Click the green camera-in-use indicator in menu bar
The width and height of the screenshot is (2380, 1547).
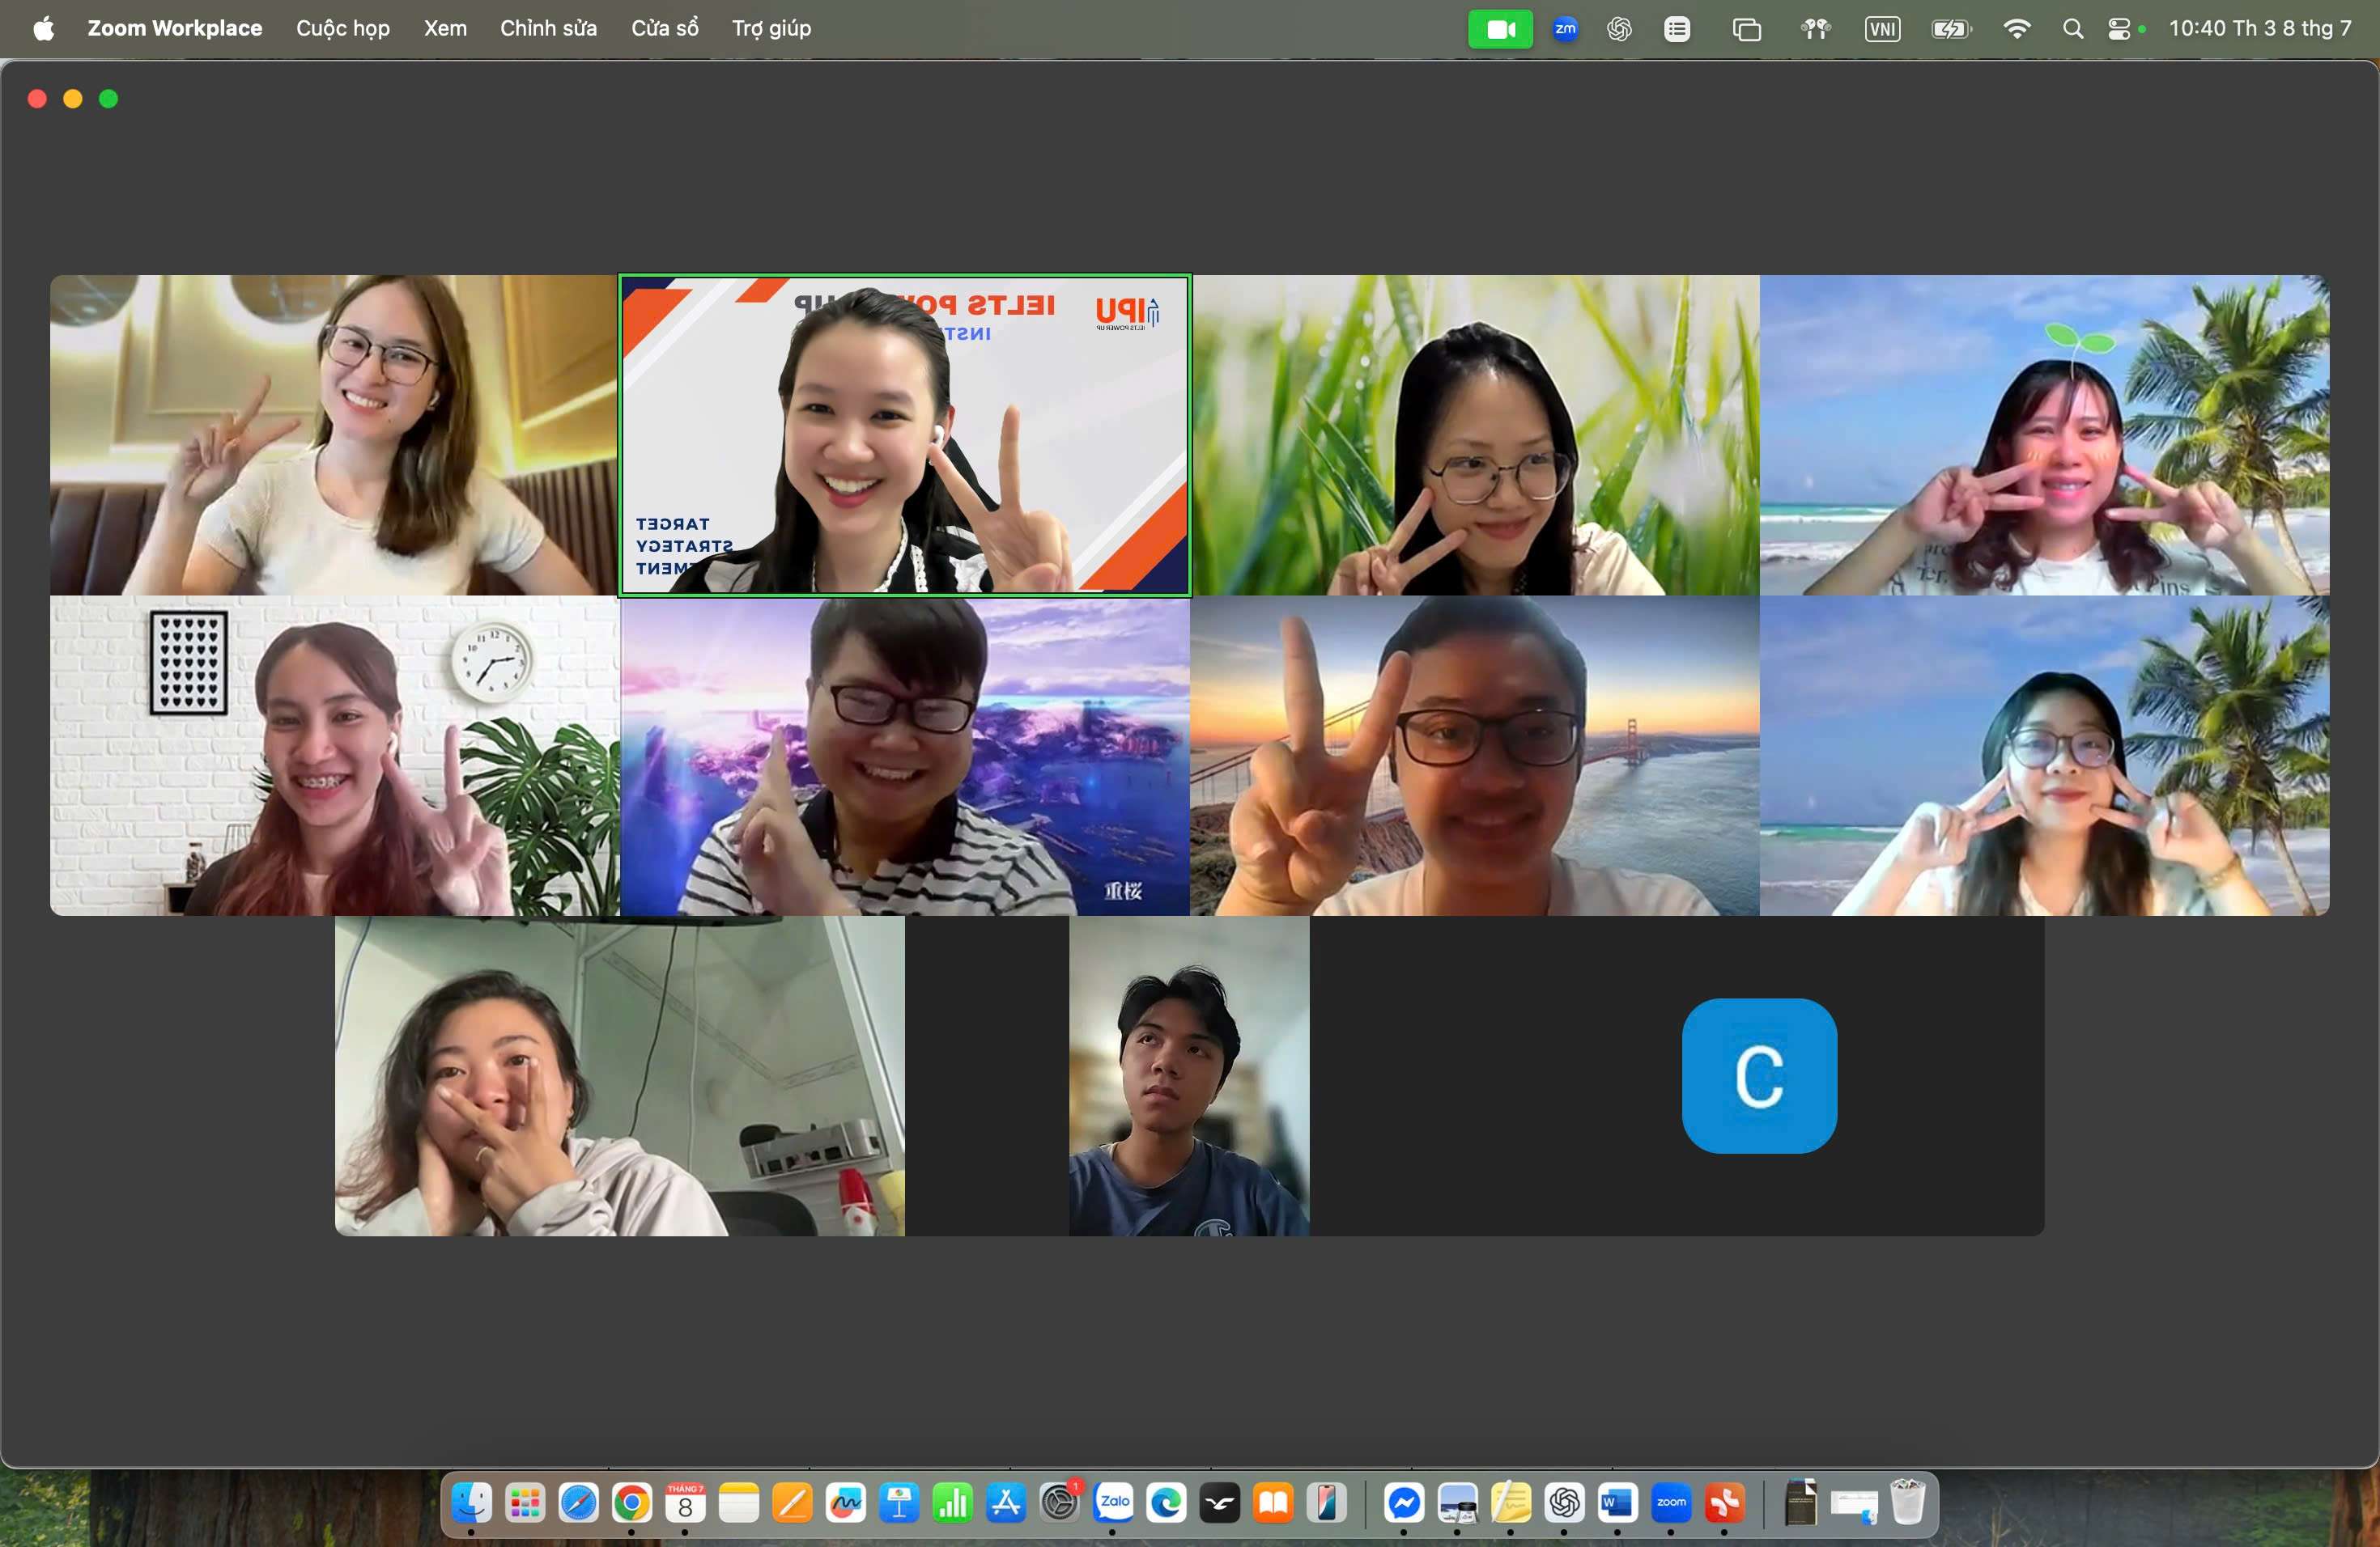click(x=1499, y=29)
